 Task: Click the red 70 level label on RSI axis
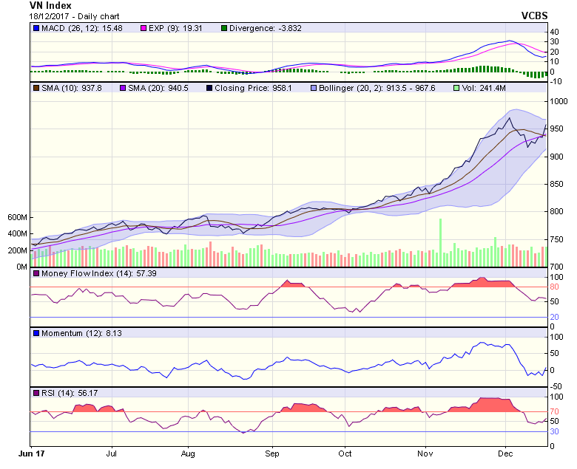click(x=553, y=411)
